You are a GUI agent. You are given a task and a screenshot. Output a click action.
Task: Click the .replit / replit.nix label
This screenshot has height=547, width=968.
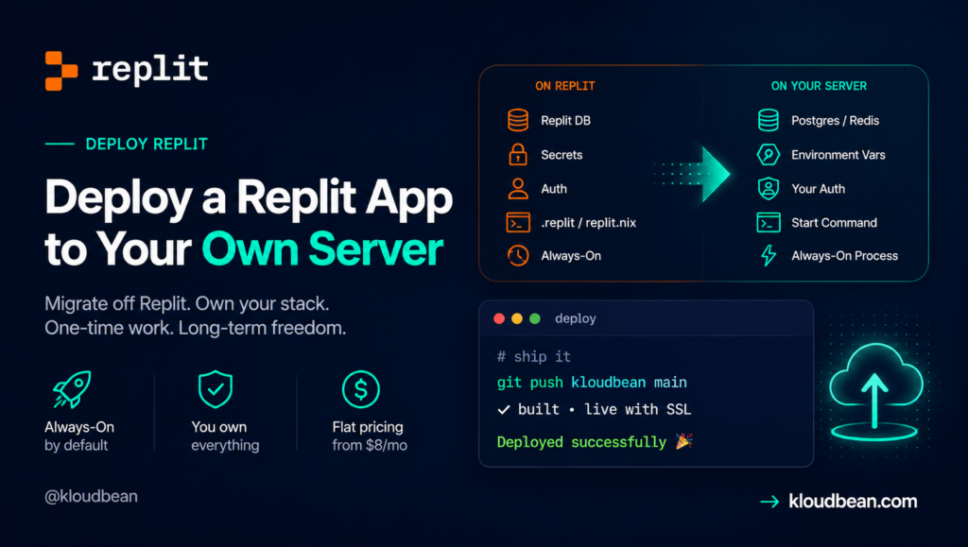pos(588,223)
